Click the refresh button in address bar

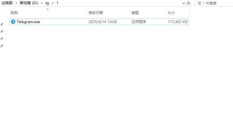188,3
